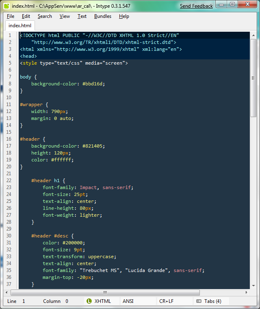The width and height of the screenshot is (260, 309).
Task: Select the index.html document tab
Action: (20, 26)
